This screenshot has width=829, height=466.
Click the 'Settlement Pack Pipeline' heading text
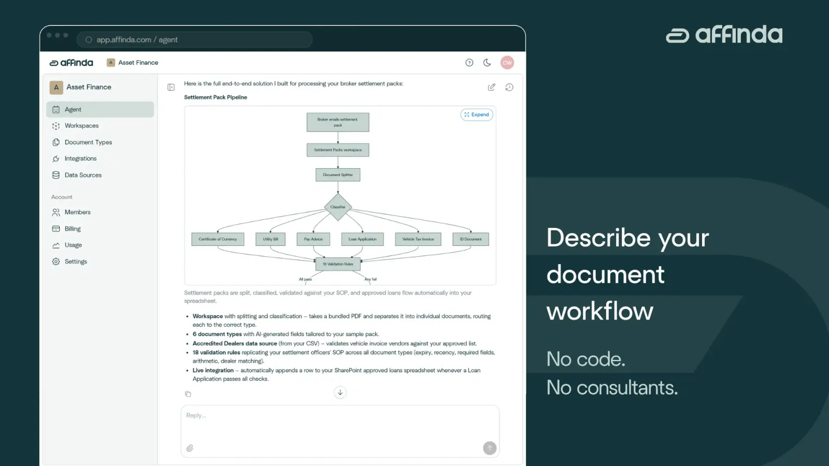point(216,97)
